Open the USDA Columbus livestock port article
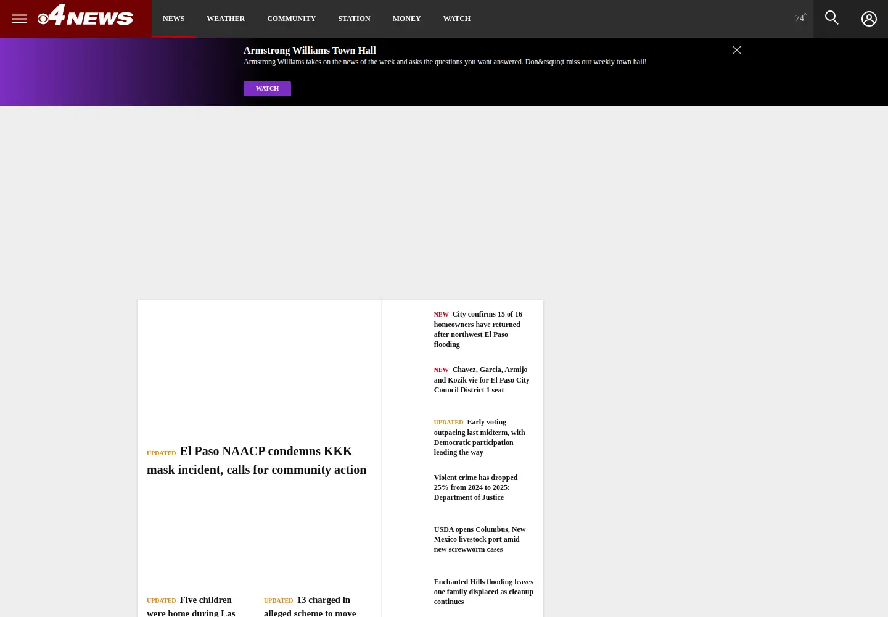 [480, 539]
